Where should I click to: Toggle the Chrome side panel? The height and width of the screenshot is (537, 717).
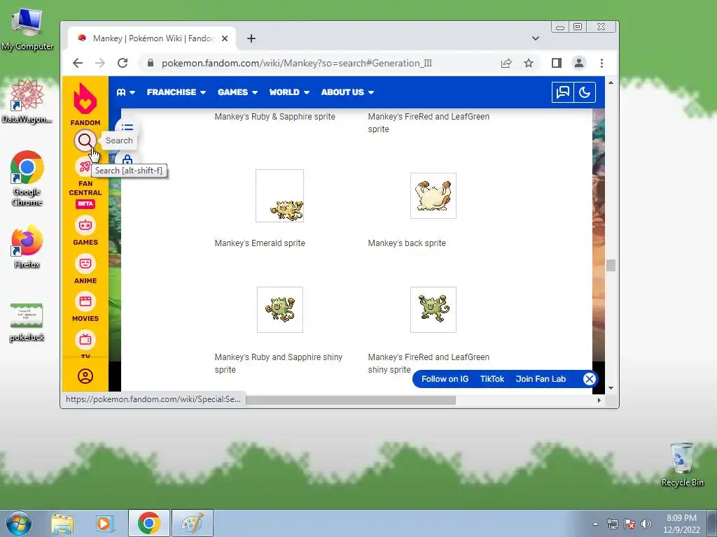tap(557, 63)
